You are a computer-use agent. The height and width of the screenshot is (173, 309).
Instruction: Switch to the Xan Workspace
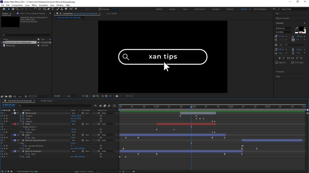pyautogui.click(x=260, y=9)
